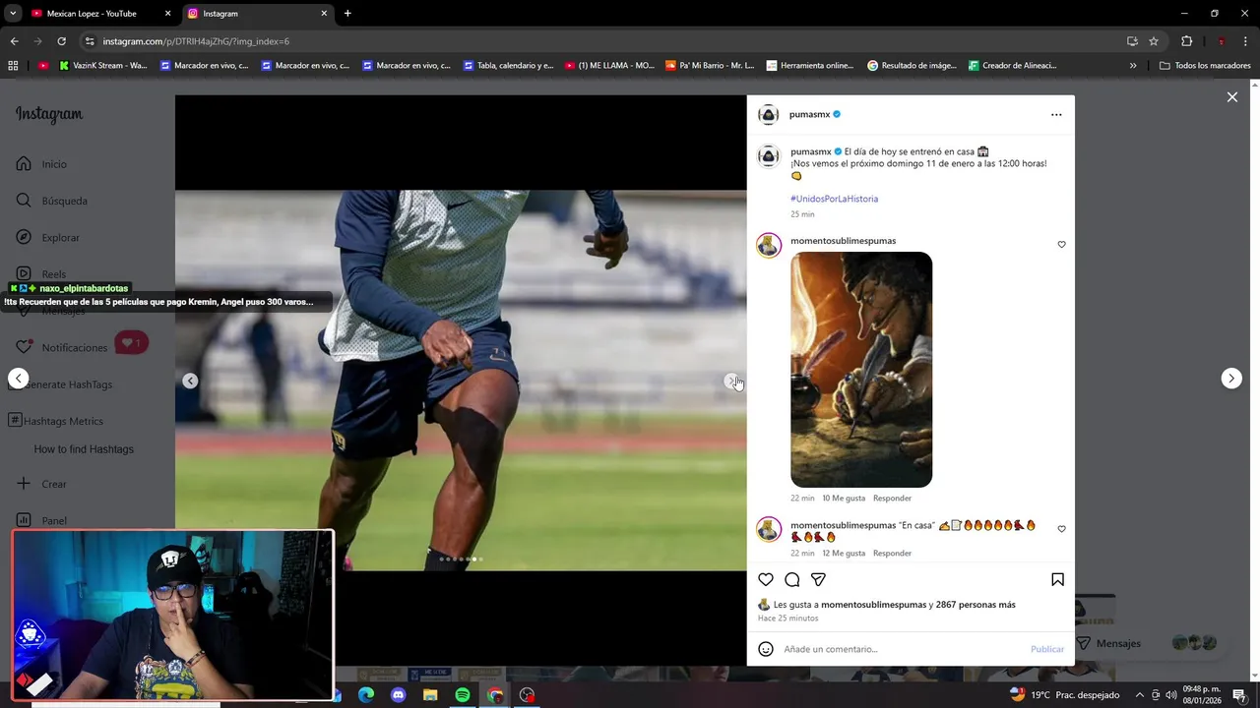Open the browser extensions puzzle icon
The image size is (1260, 708).
point(1186,41)
